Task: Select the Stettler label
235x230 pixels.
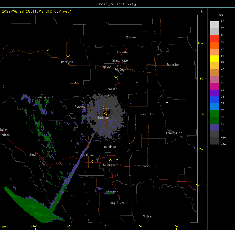Action: (x=173, y=65)
